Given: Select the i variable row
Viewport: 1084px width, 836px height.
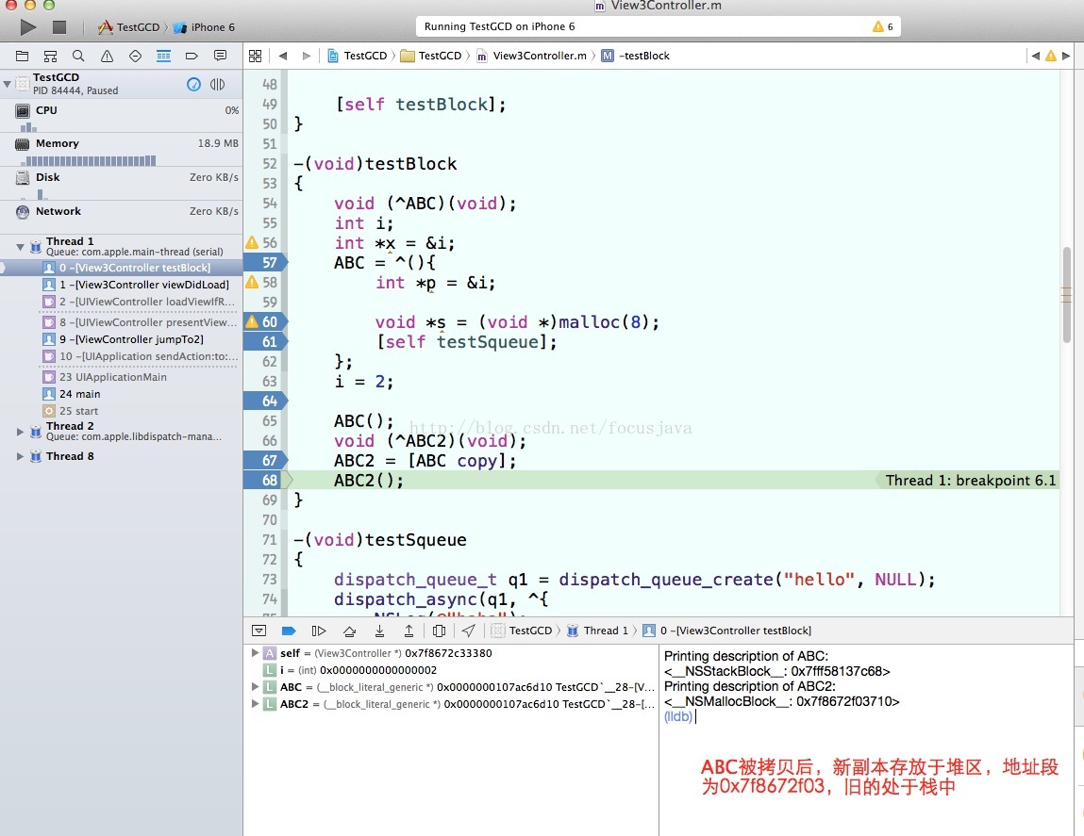Looking at the screenshot, I should point(451,670).
